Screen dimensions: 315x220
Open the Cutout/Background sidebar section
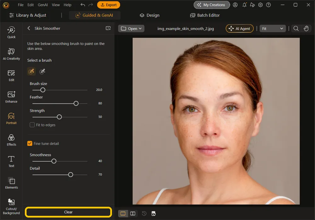tap(11, 206)
